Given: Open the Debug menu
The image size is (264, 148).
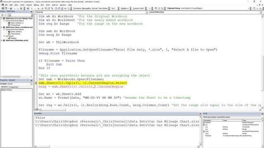Looking at the screenshot, I should pos(36,5).
